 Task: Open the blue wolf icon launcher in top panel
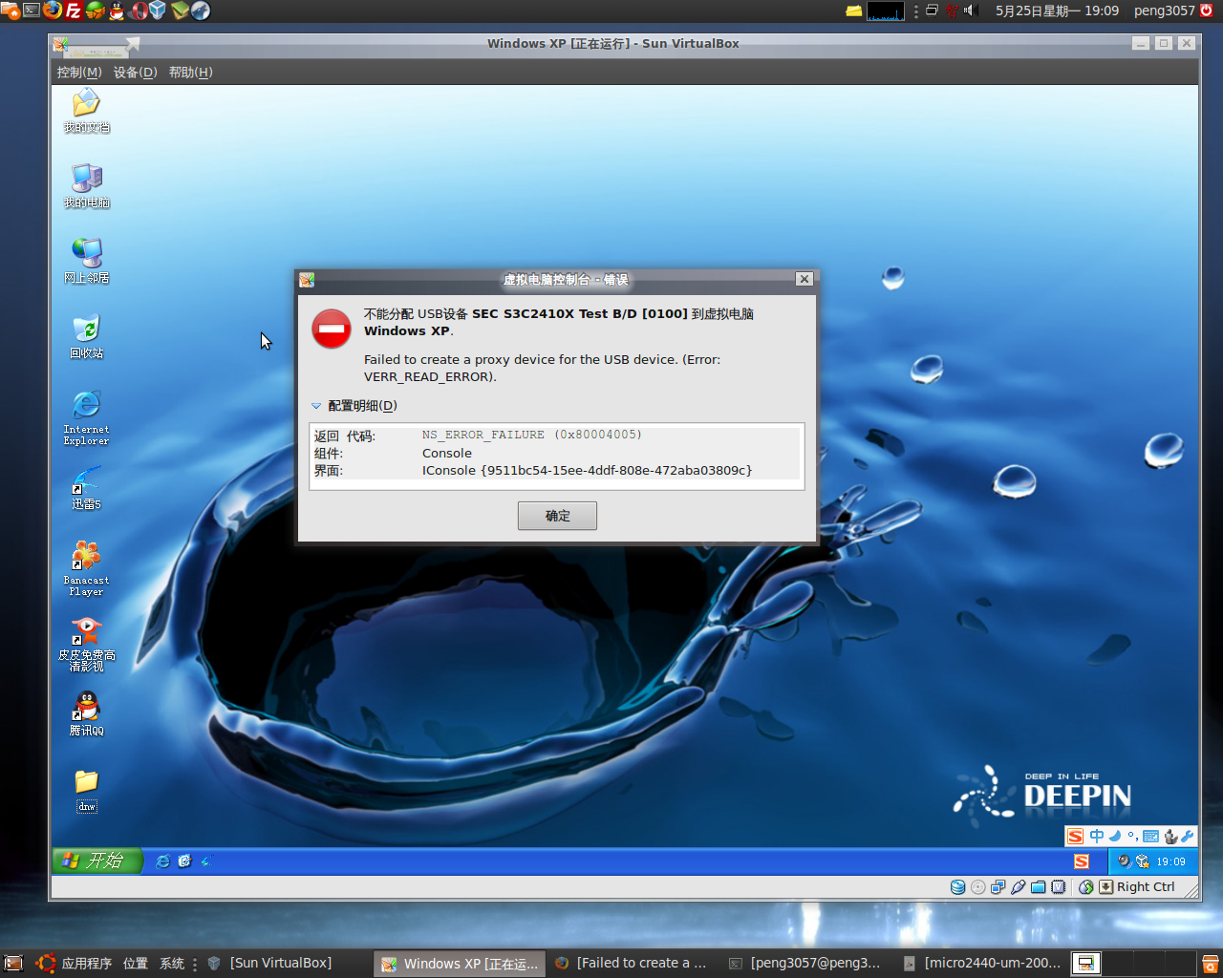(x=201, y=11)
